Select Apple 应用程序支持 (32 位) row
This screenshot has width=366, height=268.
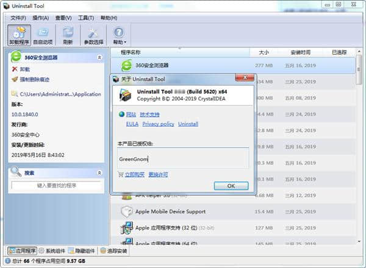tap(233, 228)
